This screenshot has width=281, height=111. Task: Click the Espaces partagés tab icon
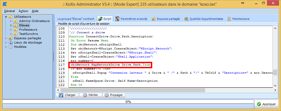(154, 19)
